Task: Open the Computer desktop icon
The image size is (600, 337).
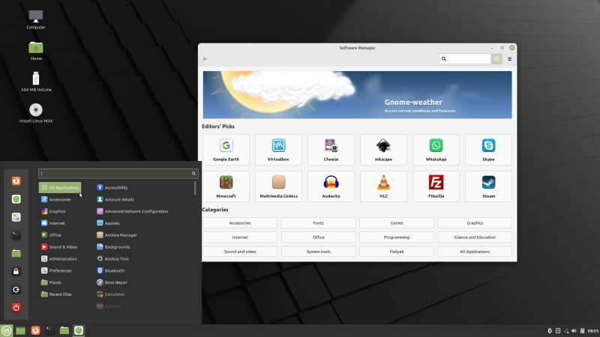Action: pos(36,19)
